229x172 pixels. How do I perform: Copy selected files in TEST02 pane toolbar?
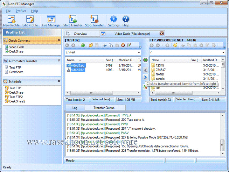point(111,45)
